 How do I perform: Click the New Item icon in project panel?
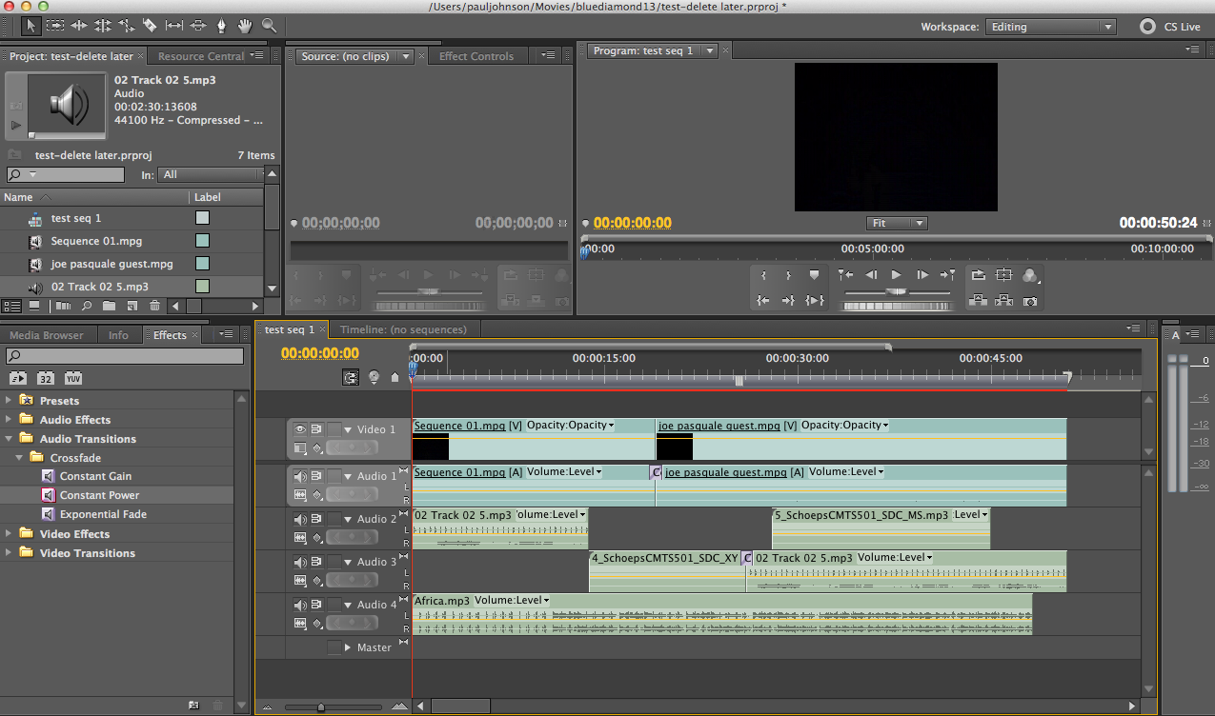click(132, 306)
